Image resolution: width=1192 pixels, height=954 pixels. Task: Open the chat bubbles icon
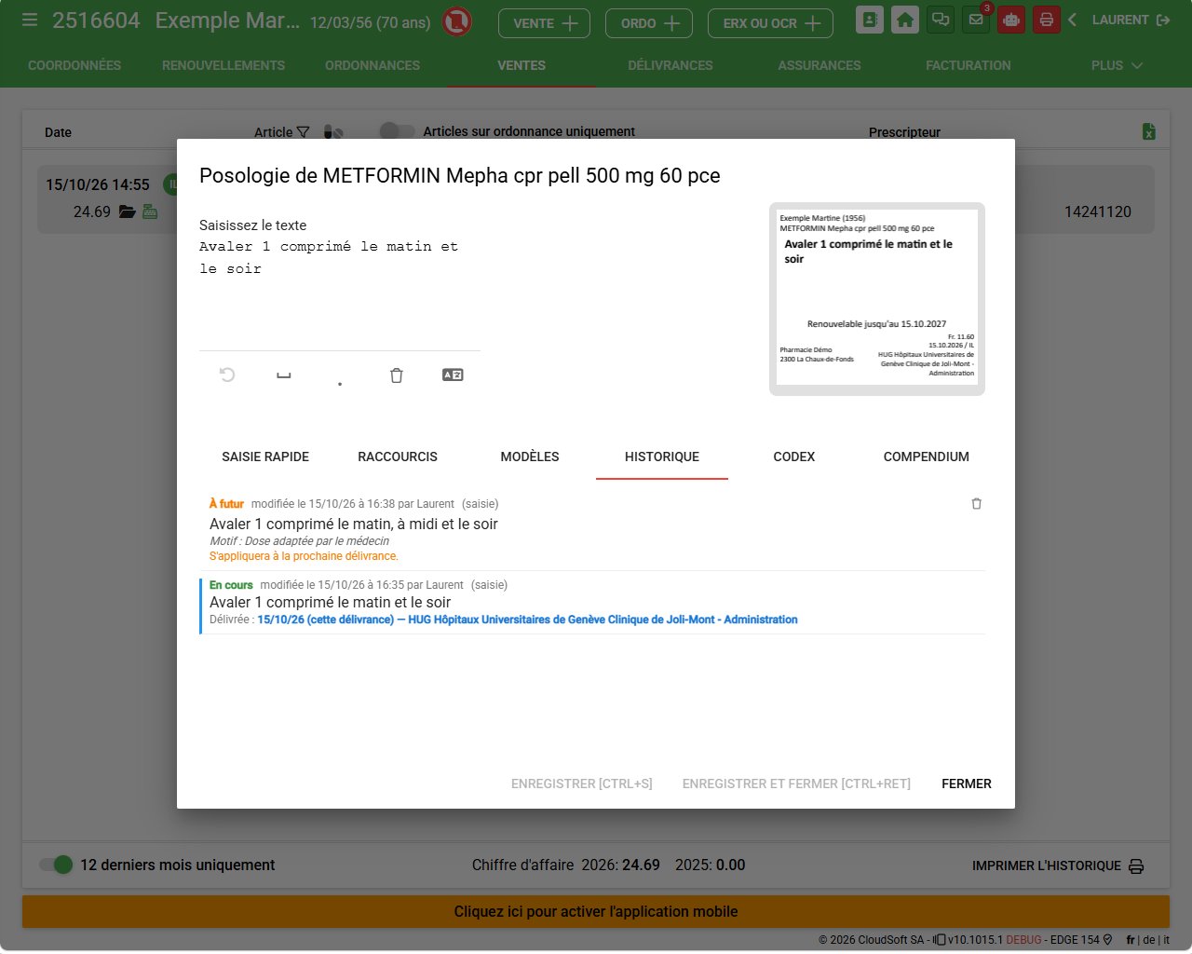click(x=941, y=20)
